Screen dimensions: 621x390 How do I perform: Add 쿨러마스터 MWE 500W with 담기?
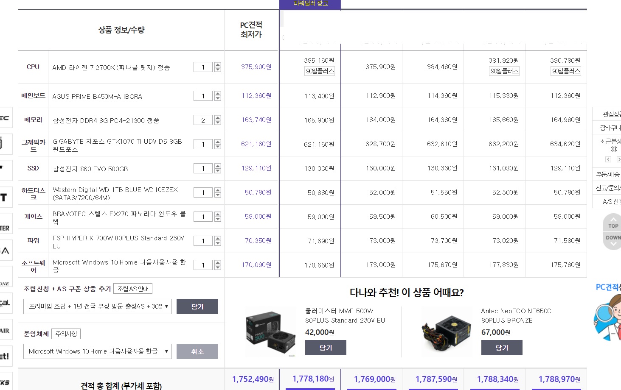coord(326,348)
